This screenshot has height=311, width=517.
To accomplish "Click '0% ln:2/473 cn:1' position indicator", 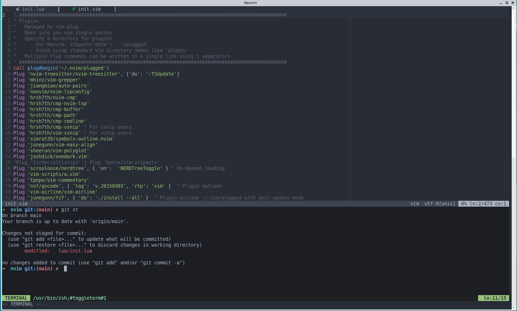I will [484, 204].
